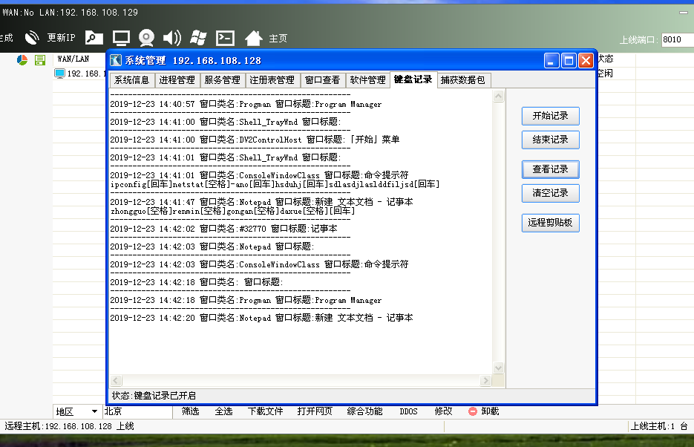Click 筛选 in the bottom toolbar
This screenshot has width=694, height=447.
[x=190, y=411]
